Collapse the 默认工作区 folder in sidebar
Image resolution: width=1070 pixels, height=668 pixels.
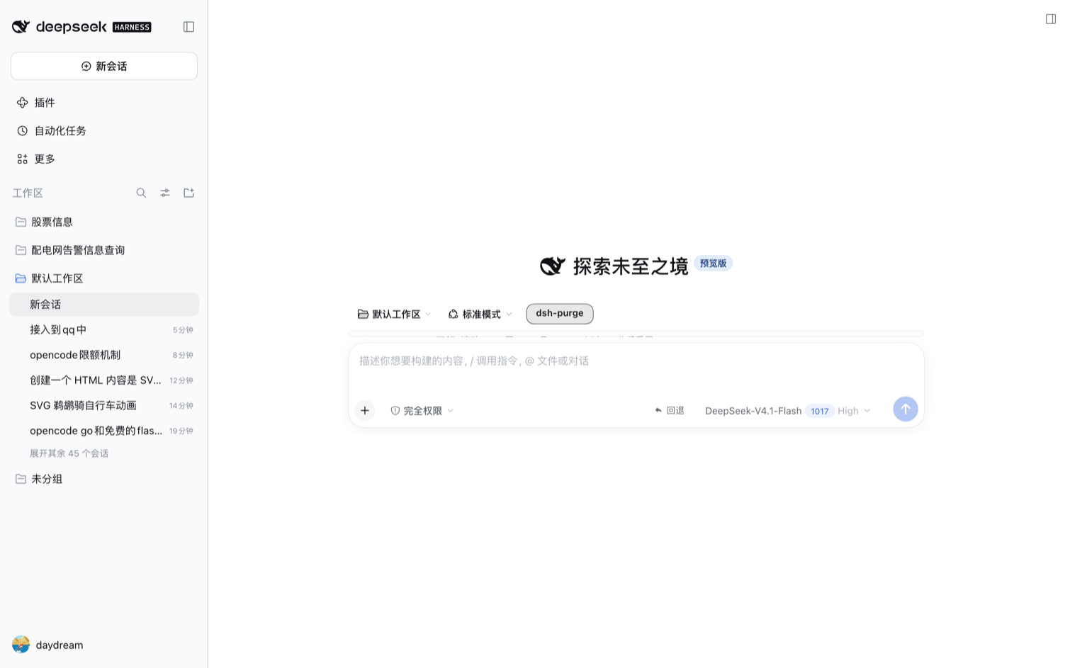[104, 278]
